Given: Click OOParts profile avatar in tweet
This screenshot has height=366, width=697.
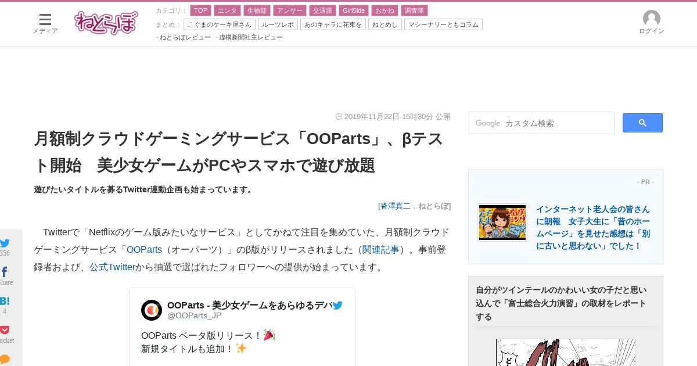Looking at the screenshot, I should pyautogui.click(x=152, y=310).
